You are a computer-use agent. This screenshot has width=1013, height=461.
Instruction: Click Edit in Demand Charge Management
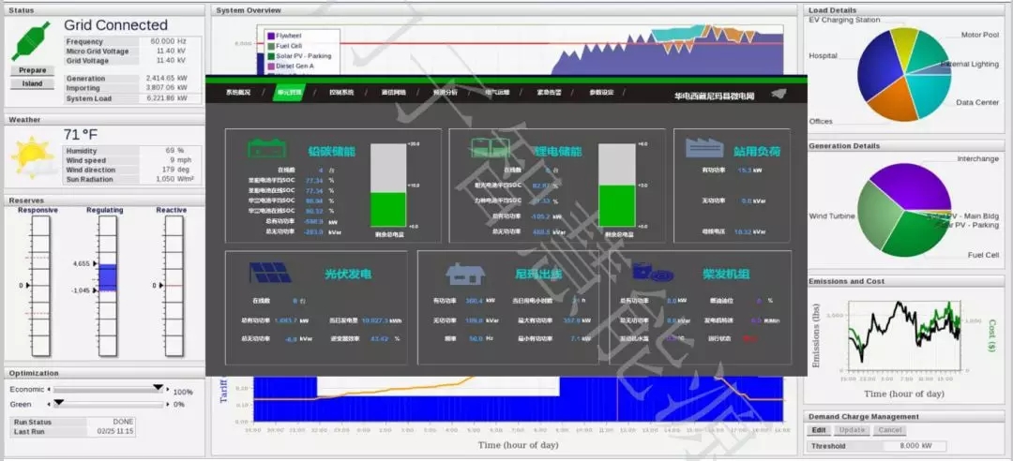(818, 430)
